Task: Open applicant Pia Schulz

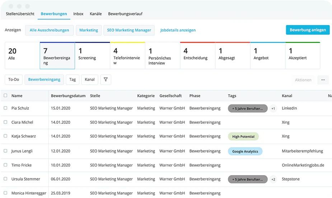Action: [20, 108]
